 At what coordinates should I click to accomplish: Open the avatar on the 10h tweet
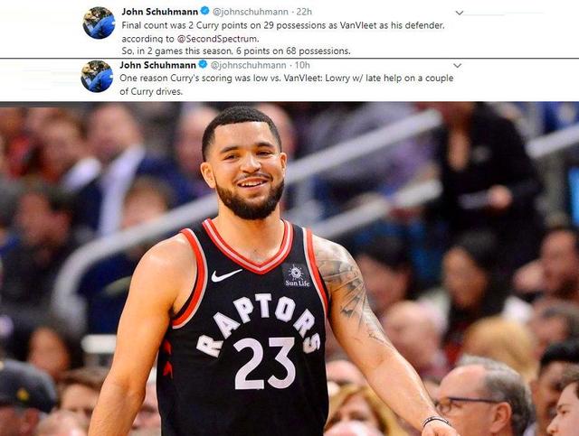pyautogui.click(x=97, y=77)
